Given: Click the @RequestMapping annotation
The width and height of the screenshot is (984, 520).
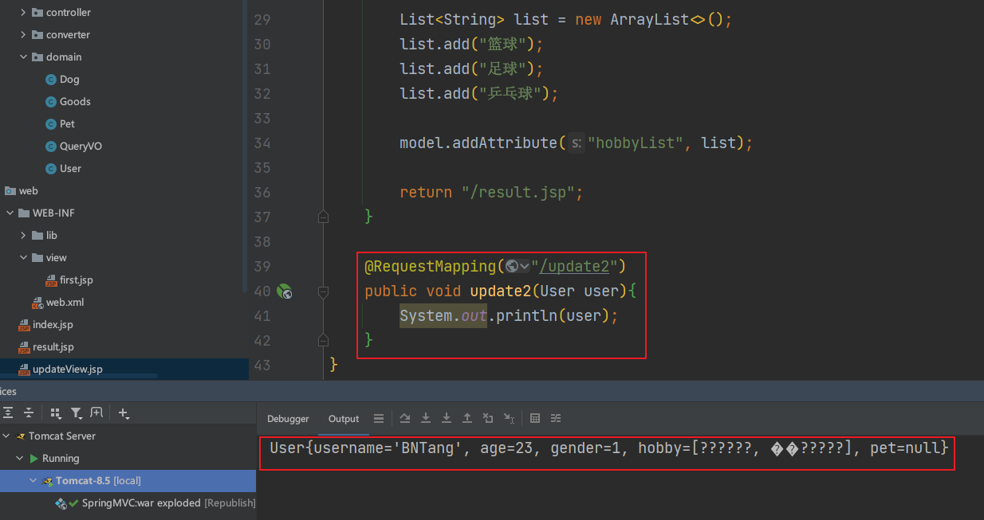Looking at the screenshot, I should coord(431,266).
